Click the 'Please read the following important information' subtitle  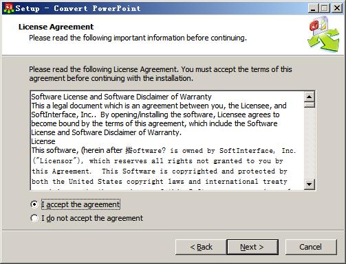[138, 38]
